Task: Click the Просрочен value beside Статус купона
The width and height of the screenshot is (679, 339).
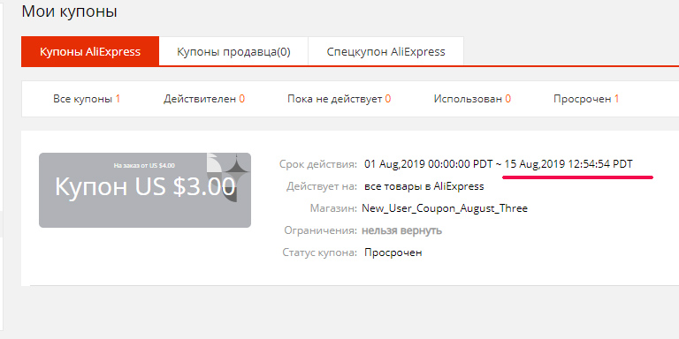Action: pyautogui.click(x=393, y=252)
